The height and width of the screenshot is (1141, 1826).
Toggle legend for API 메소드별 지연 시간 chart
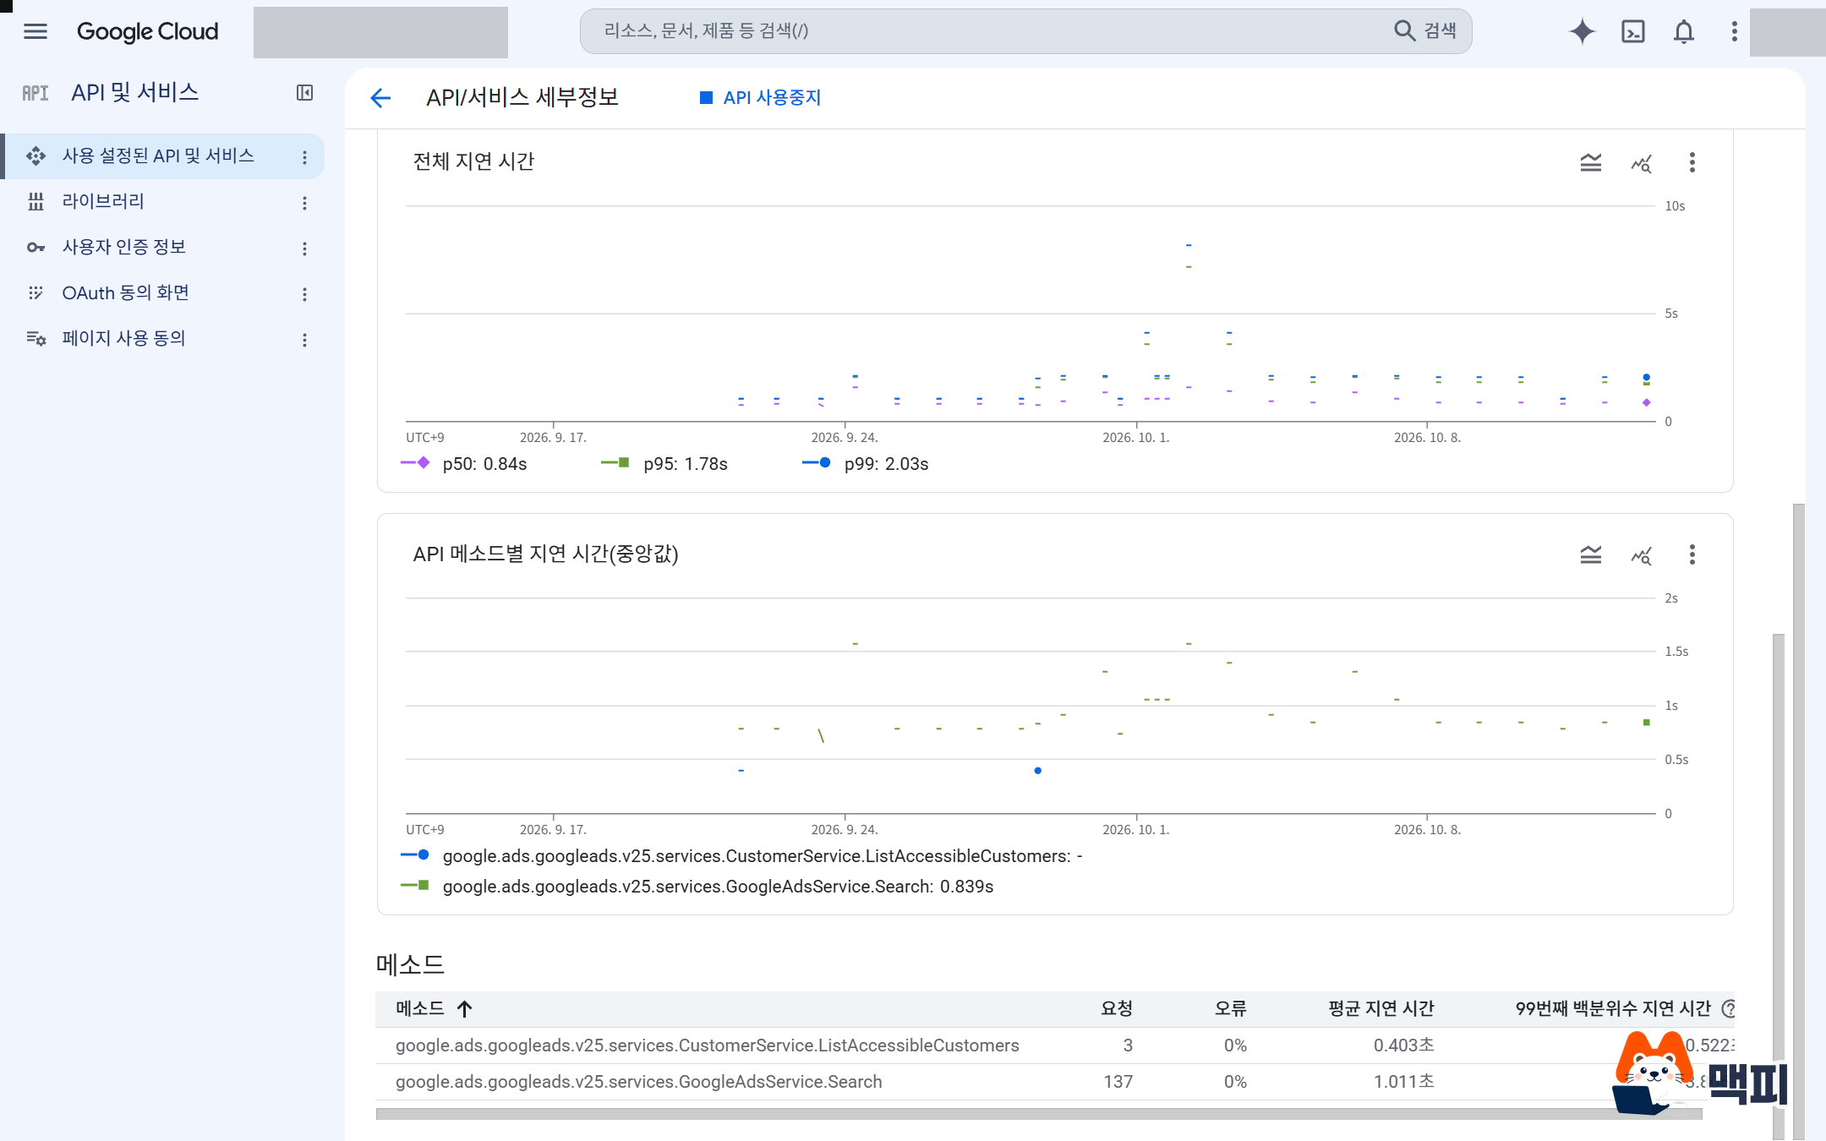pos(1591,554)
